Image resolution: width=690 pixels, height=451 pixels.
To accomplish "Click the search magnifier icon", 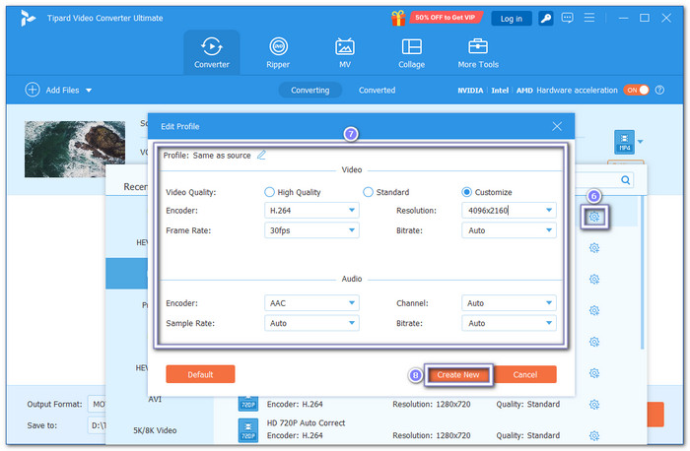I will [625, 180].
